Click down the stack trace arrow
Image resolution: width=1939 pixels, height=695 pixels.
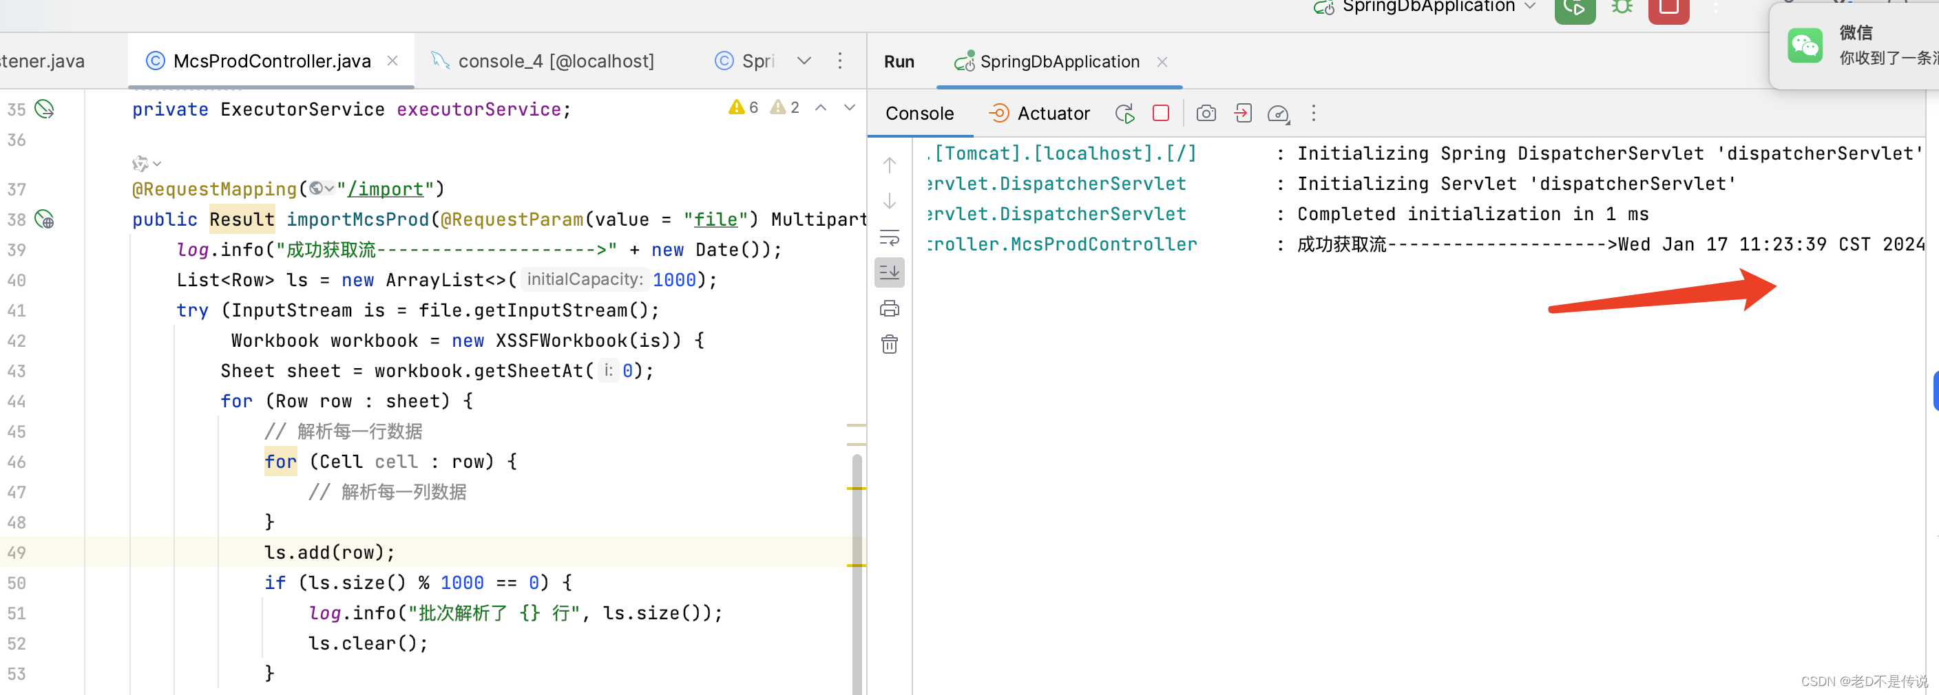(890, 201)
